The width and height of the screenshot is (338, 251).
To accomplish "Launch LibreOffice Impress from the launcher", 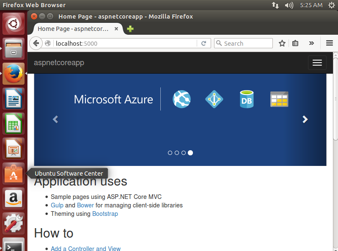I will coord(14,149).
